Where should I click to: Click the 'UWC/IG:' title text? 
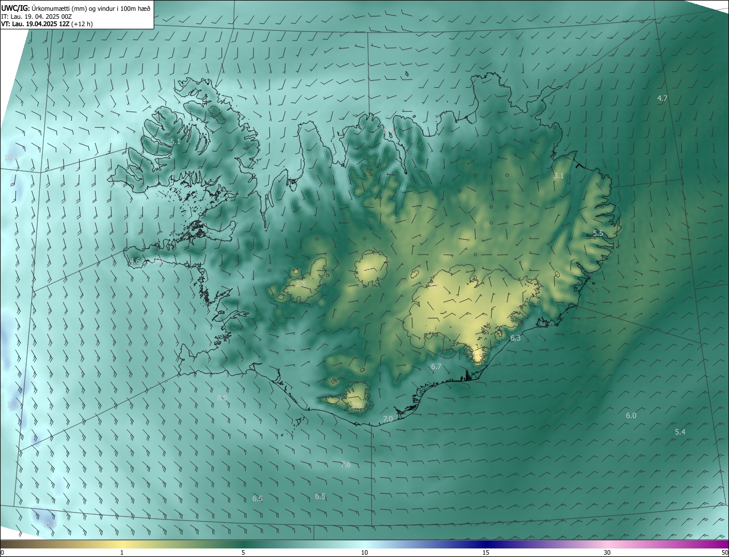click(15, 8)
